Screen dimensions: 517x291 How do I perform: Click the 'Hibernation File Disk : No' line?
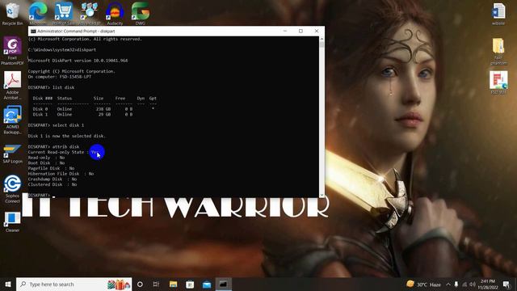click(61, 174)
